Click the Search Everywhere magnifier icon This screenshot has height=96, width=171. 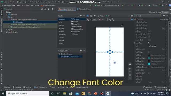coord(167,5)
